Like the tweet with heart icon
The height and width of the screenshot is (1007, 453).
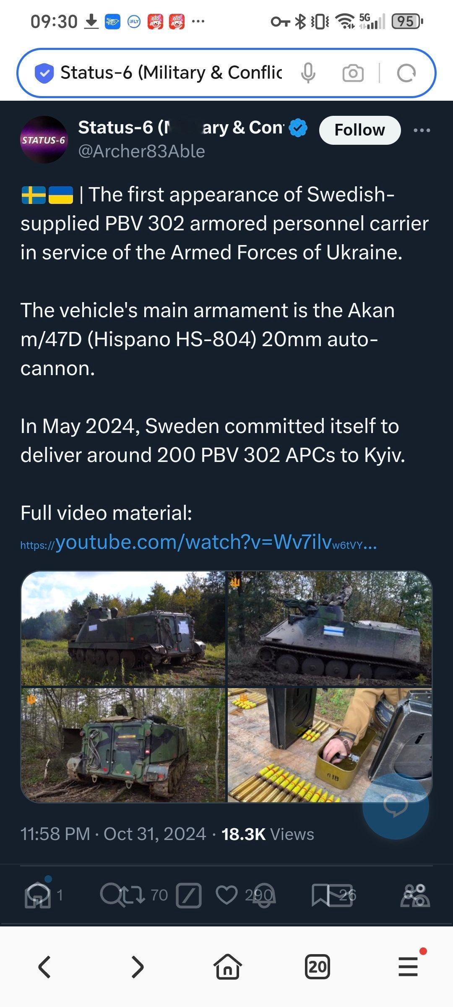[226, 895]
